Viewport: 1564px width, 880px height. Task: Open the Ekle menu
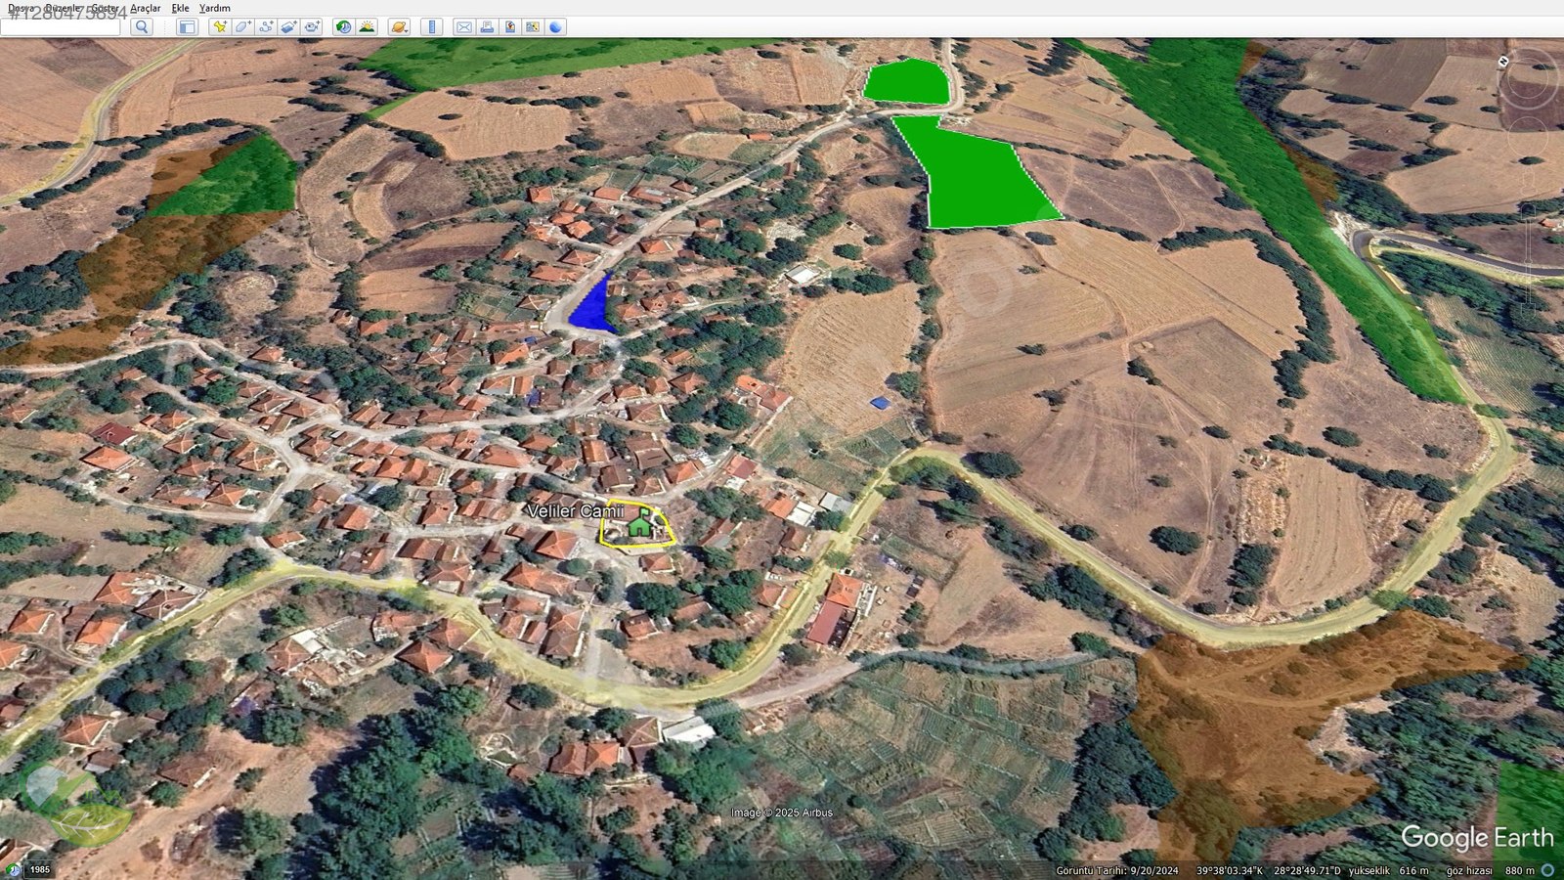pos(181,8)
